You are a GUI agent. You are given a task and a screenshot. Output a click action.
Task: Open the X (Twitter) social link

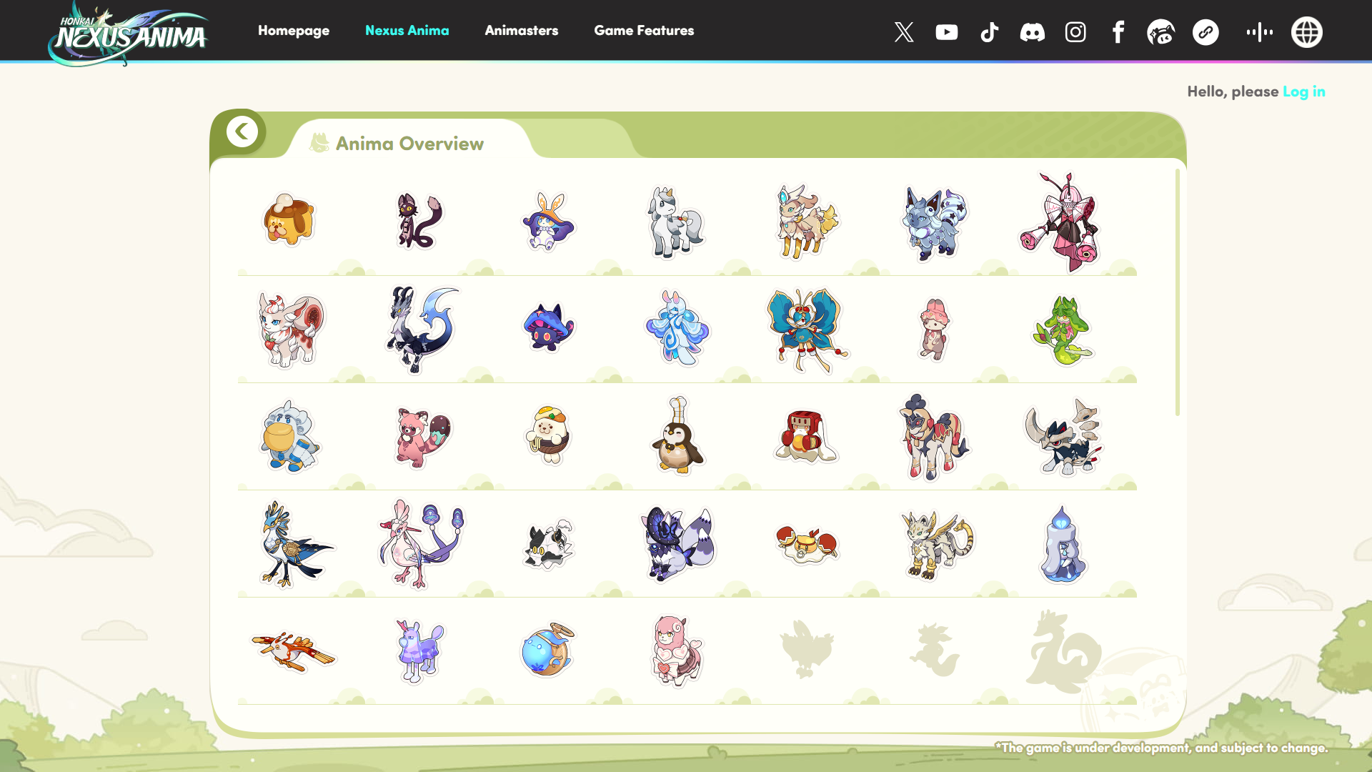[x=904, y=32]
